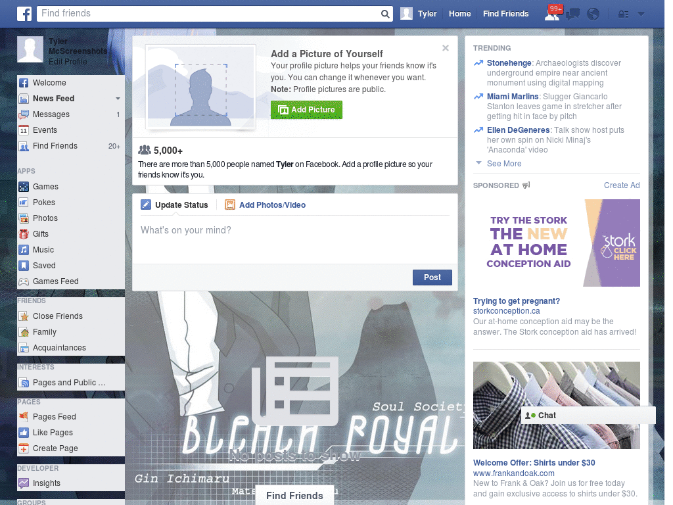Click the sidebar profile avatar
The height and width of the screenshot is (505, 673).
pyautogui.click(x=30, y=49)
